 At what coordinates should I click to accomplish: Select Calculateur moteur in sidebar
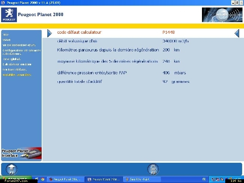click(17, 64)
